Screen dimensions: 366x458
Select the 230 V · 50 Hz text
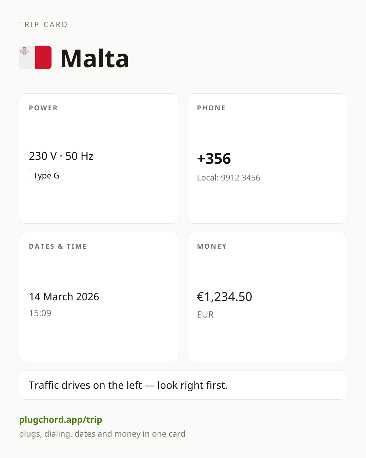click(61, 156)
